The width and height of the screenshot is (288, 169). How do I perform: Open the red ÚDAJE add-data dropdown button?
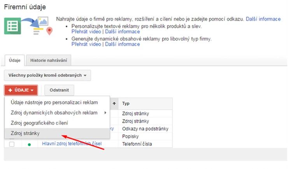point(21,90)
